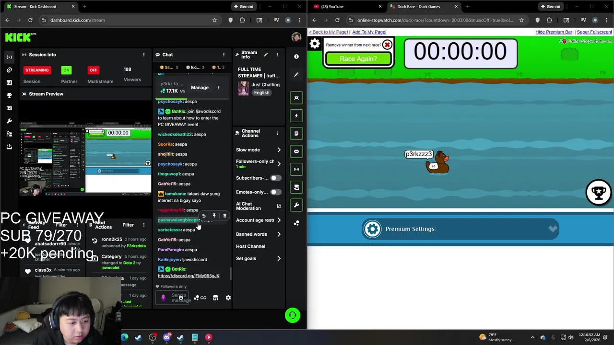The image size is (614, 345).
Task: Open the Back to My Page link
Action: pos(328,32)
